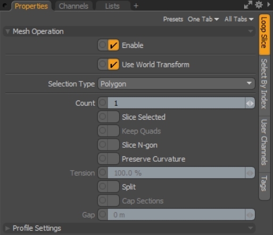
Task: Click the animation dot beside Enable
Action: [103, 45]
